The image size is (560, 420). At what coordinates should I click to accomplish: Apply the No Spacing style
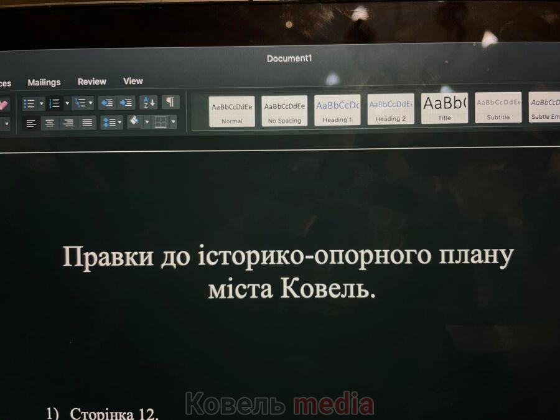pyautogui.click(x=284, y=111)
